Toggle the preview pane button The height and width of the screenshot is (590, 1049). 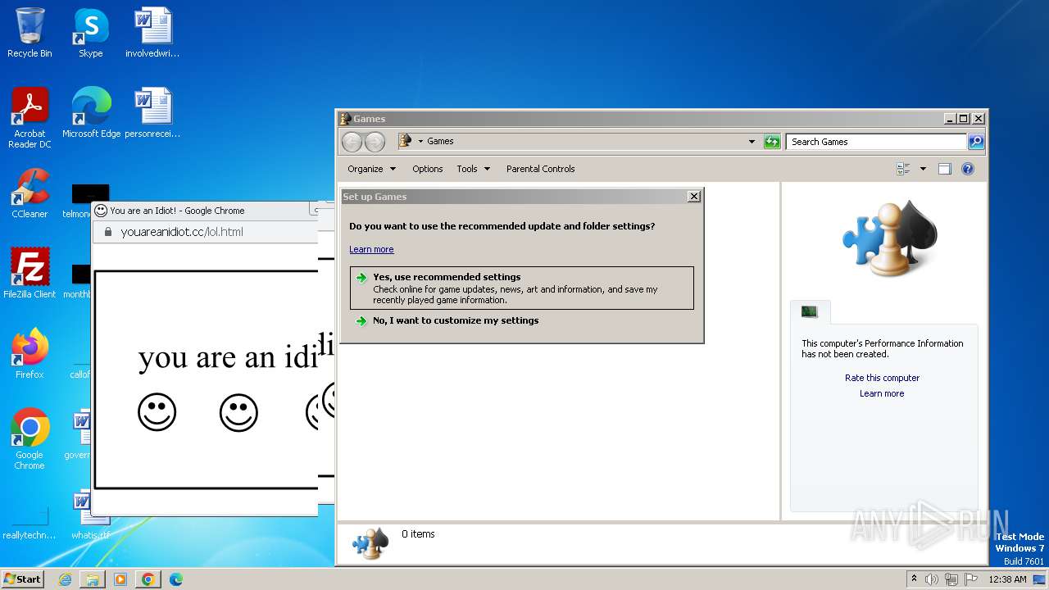(944, 169)
